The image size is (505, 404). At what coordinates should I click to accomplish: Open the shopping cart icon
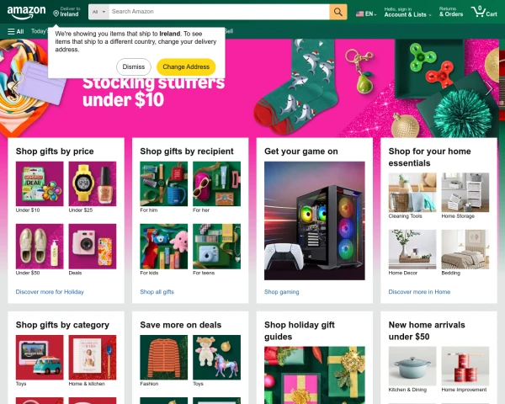point(484,12)
